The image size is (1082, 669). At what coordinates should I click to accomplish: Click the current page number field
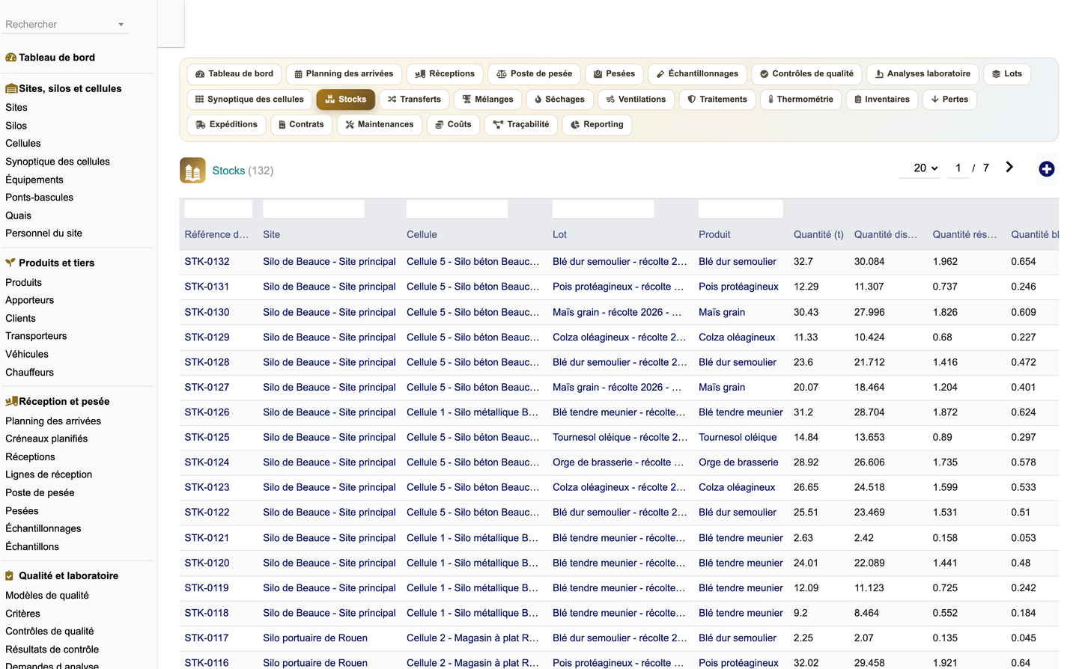(958, 168)
